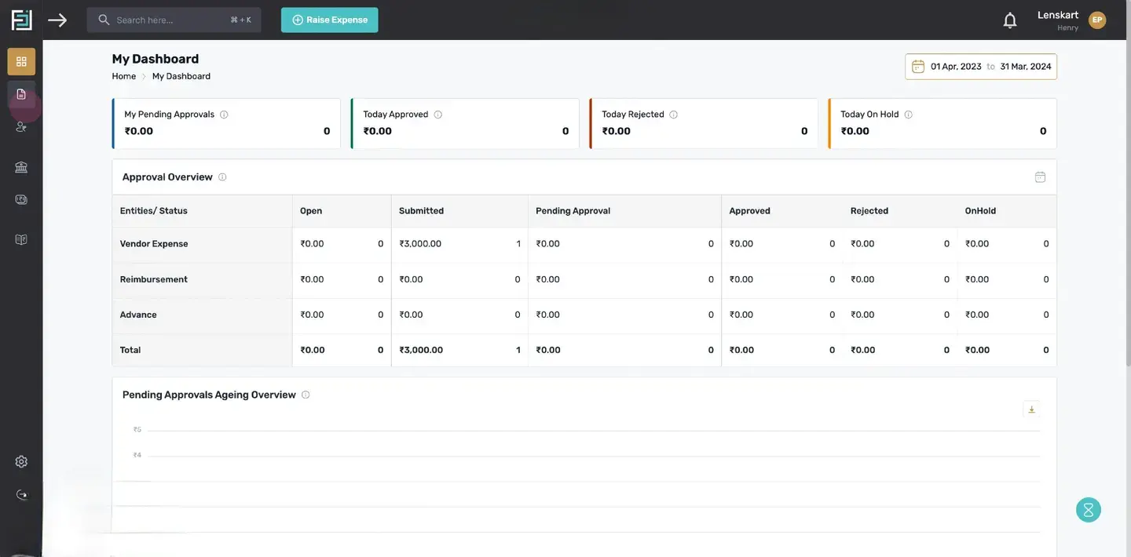Open the hourglass floating help button
This screenshot has width=1131, height=557.
pos(1089,510)
